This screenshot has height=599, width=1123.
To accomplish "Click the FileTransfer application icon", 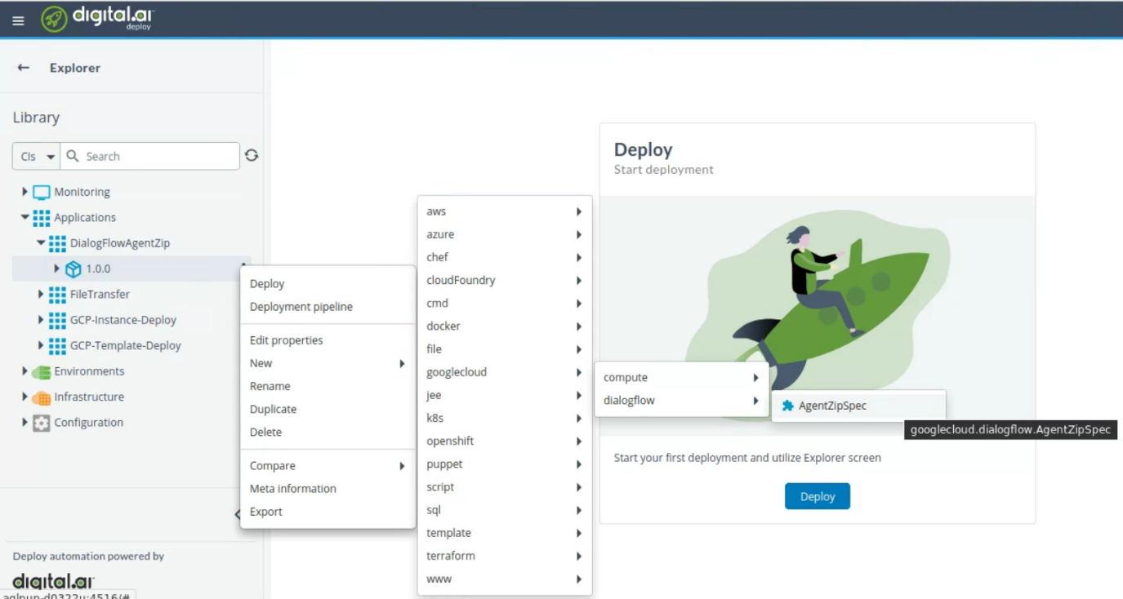I will coord(57,295).
